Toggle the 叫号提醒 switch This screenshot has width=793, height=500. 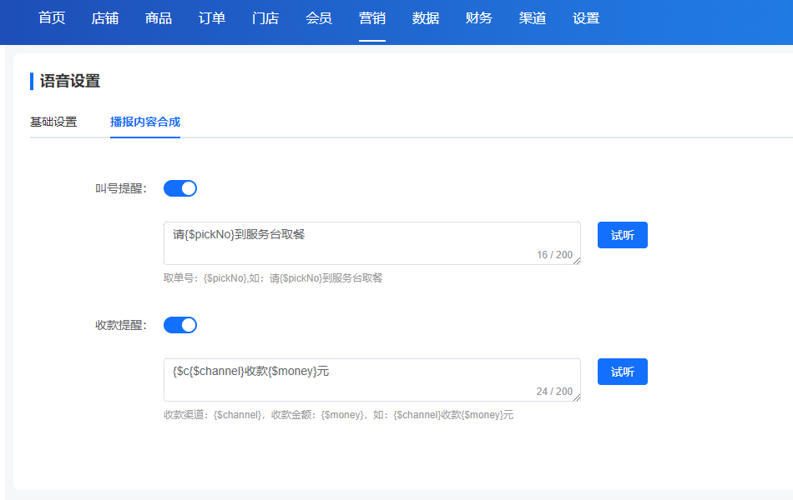180,188
